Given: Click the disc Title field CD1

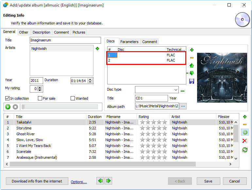Looking at the screenshot, I should (151, 98).
